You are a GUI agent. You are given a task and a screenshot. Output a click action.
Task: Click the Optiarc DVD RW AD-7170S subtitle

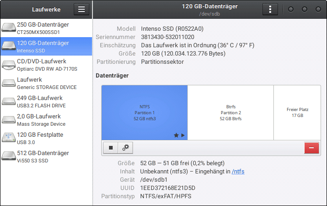pyautogui.click(x=47, y=69)
